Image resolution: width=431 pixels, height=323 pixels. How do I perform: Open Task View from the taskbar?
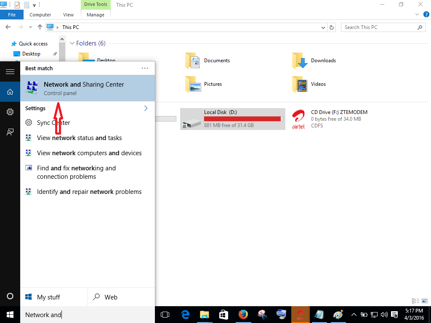[165, 315]
